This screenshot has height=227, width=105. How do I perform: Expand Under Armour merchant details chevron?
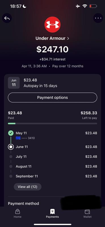click(68, 39)
